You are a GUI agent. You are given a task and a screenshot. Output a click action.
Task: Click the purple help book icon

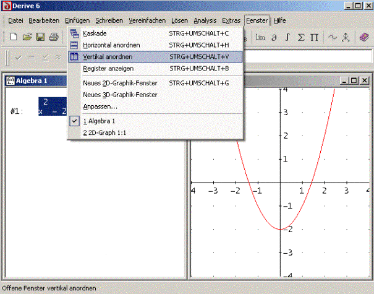364,37
